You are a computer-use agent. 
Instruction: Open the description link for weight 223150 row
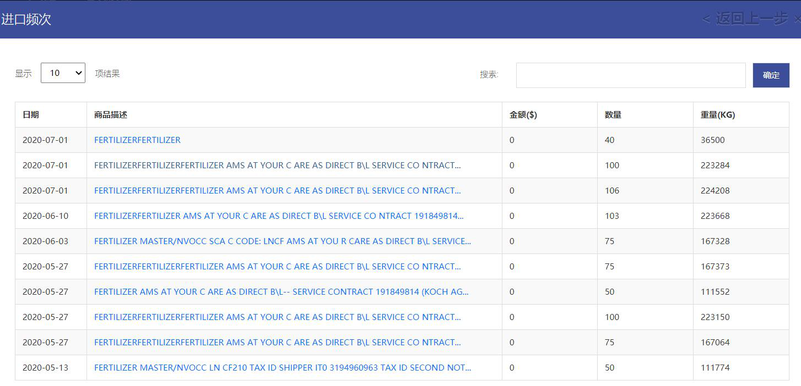pyautogui.click(x=277, y=317)
